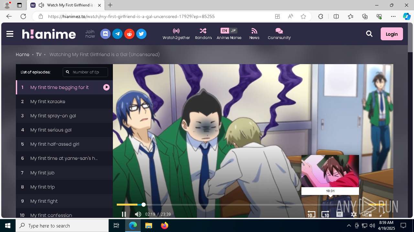Select episode 8 My first trip
Viewport: 414px width, 232px height.
(x=64, y=187)
